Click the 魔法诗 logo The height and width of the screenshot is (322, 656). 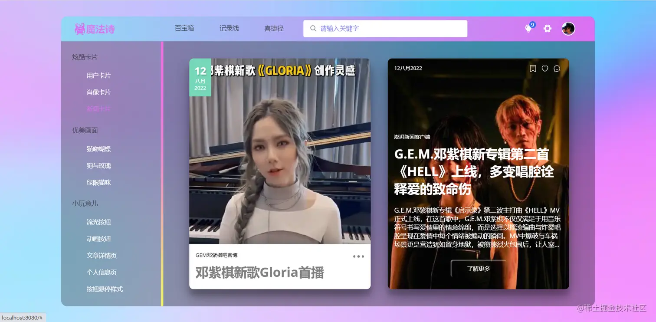click(95, 29)
